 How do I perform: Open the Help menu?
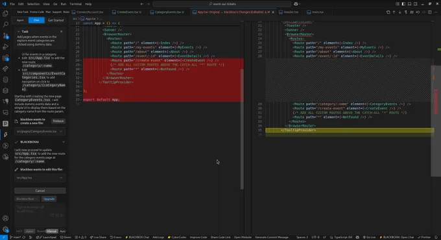point(88,4)
